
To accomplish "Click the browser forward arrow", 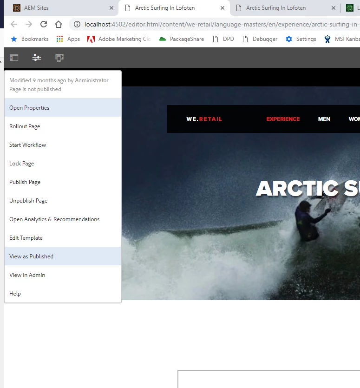I will coord(29,24).
